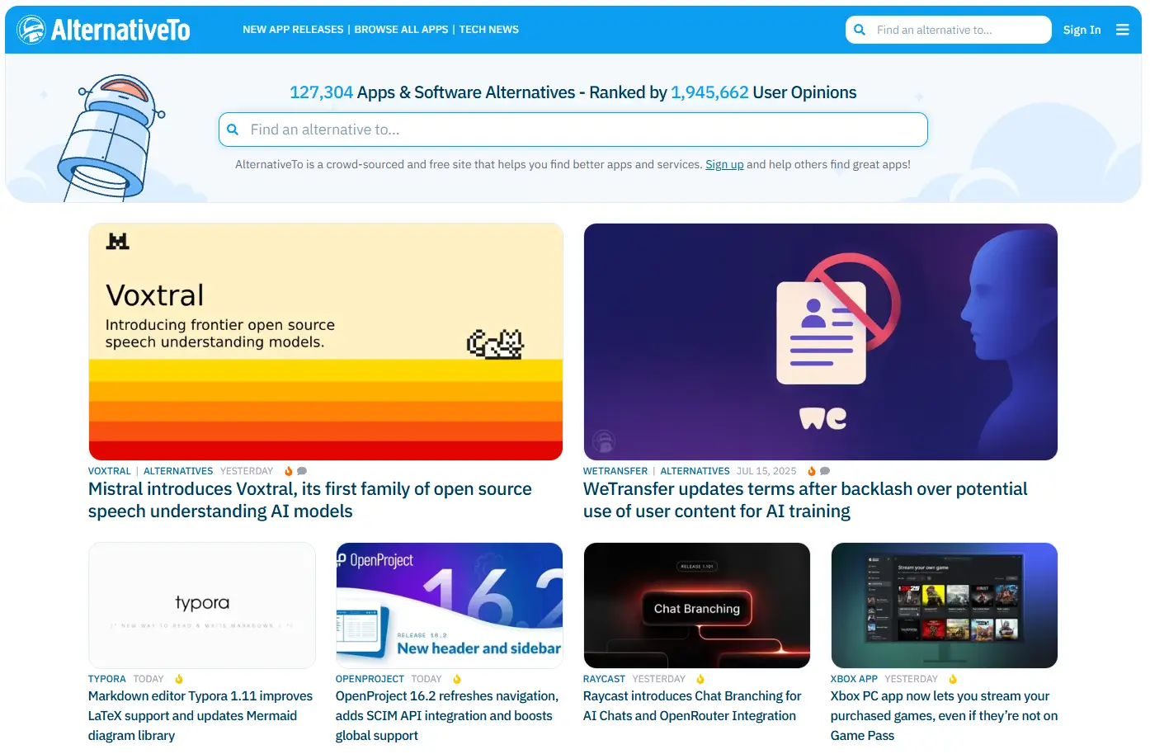Image resolution: width=1150 pixels, height=754 pixels.
Task: Click the OPENPROJECT tag link
Action: pyautogui.click(x=370, y=679)
